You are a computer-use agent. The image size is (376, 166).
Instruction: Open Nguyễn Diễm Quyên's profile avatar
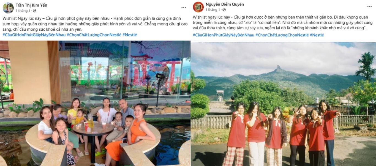[x=198, y=7]
